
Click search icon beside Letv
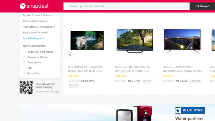pyautogui.click(x=24, y=68)
